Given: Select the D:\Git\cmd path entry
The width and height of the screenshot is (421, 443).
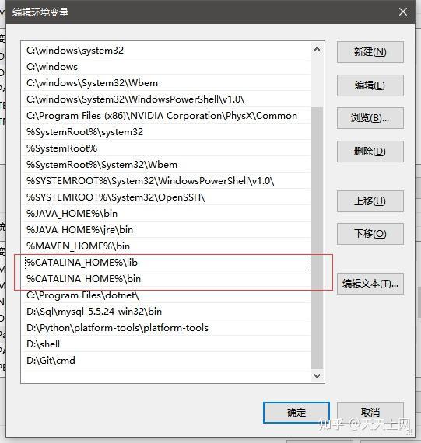Looking at the screenshot, I should (x=167, y=360).
